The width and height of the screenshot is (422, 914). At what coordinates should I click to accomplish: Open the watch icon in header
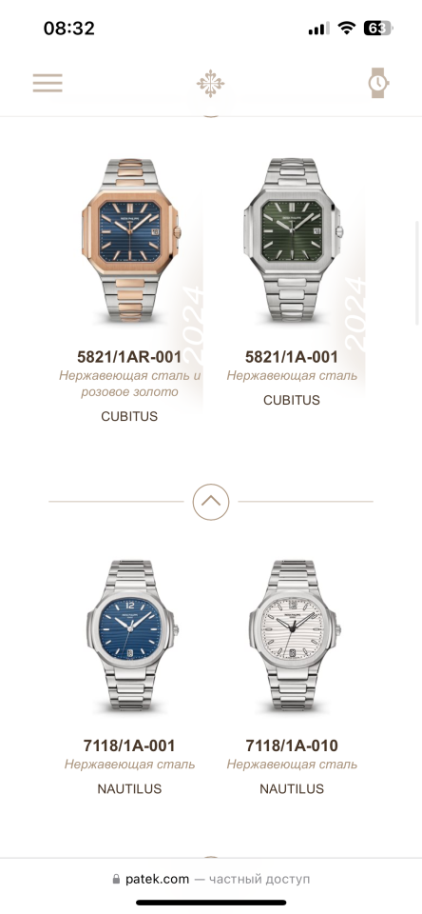(377, 83)
